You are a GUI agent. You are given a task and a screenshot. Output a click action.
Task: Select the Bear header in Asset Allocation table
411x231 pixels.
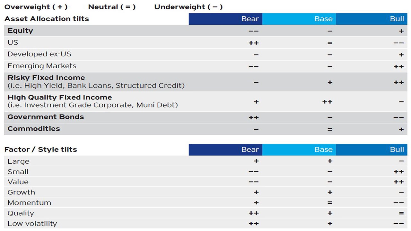225,19
